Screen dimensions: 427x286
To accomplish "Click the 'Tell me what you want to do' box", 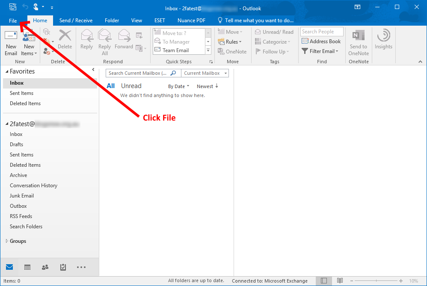I will [x=256, y=21].
